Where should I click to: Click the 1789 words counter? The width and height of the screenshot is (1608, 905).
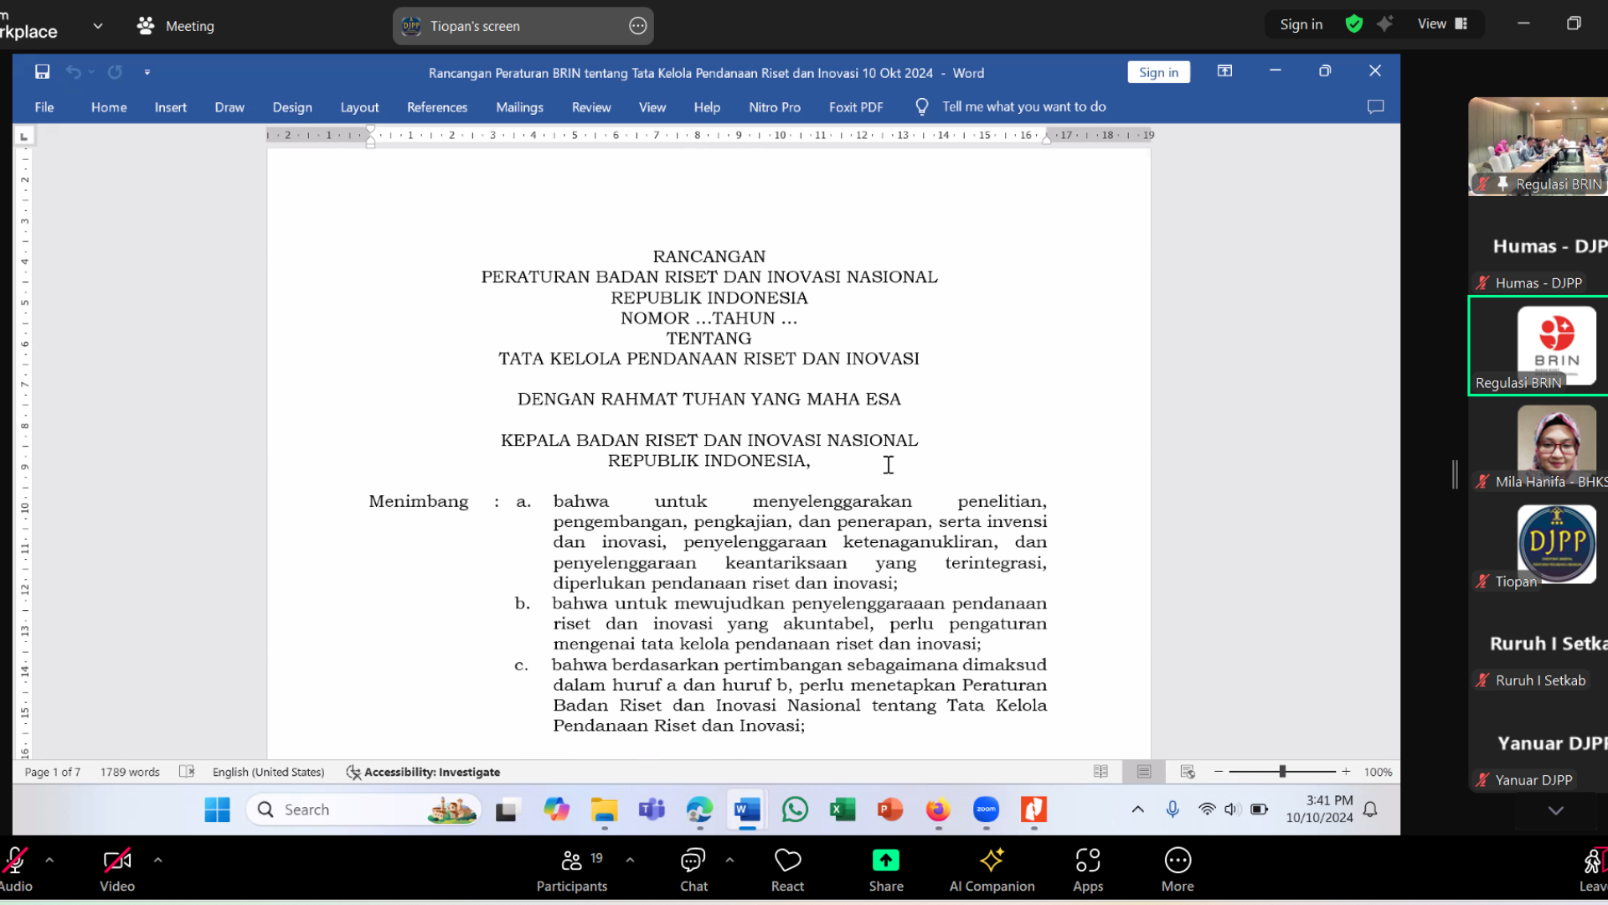point(130,772)
